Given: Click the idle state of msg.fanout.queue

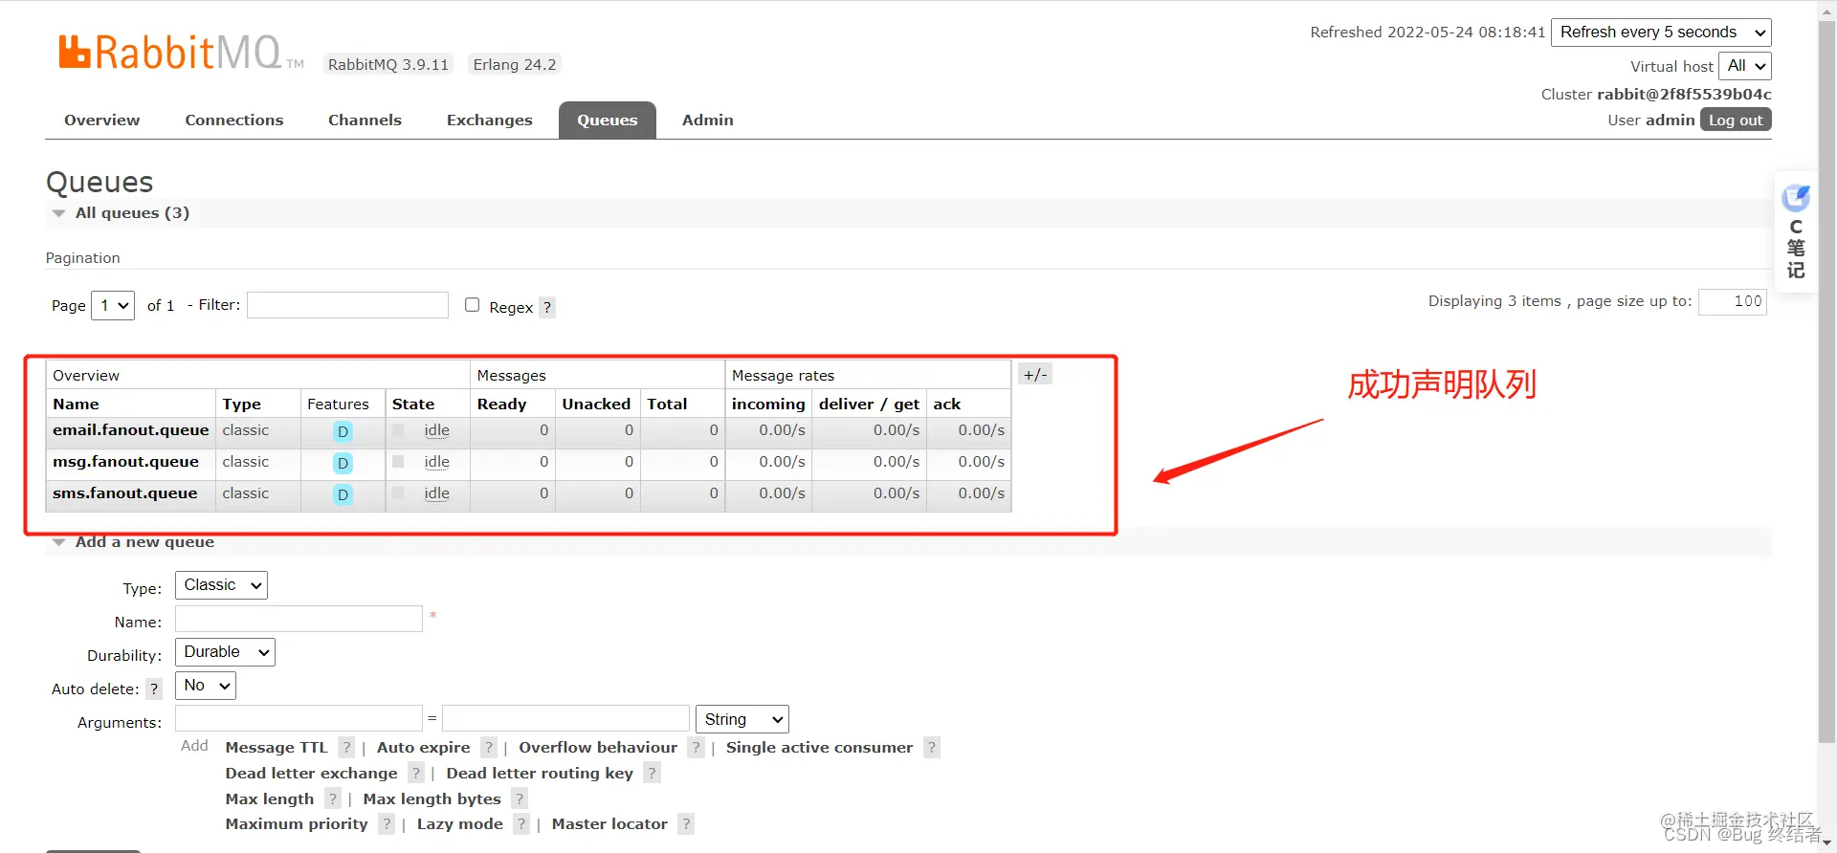Looking at the screenshot, I should (436, 462).
